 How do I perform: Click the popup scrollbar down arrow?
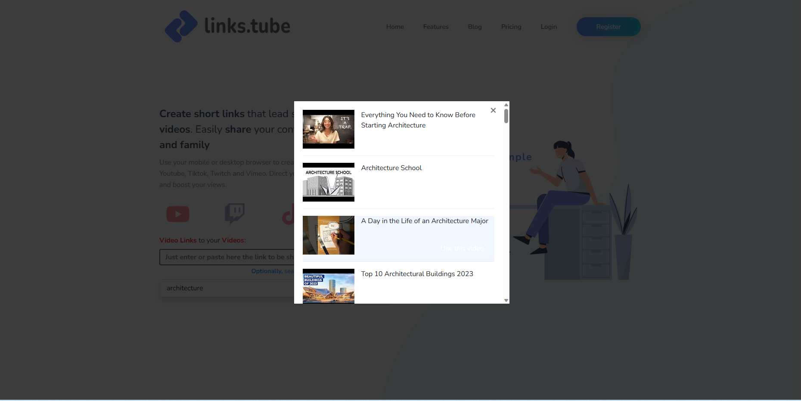click(x=506, y=300)
